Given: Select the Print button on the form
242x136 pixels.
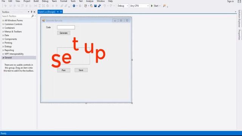Looking at the screenshot, I should click(64, 70).
